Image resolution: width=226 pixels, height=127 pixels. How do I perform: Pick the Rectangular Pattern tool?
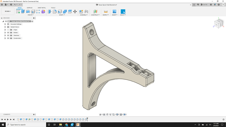pos(38,12)
